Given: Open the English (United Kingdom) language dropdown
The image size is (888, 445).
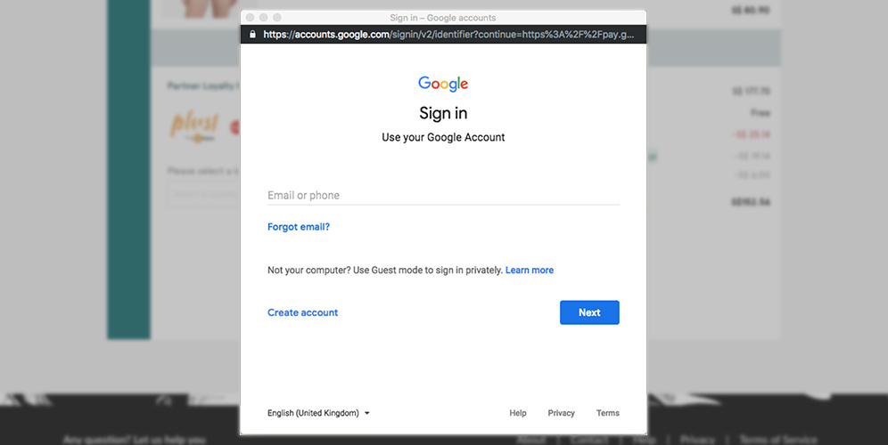Looking at the screenshot, I should point(318,413).
